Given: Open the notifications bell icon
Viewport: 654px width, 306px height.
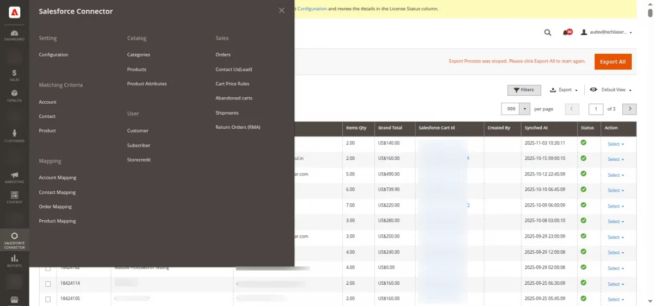Looking at the screenshot, I should point(567,33).
